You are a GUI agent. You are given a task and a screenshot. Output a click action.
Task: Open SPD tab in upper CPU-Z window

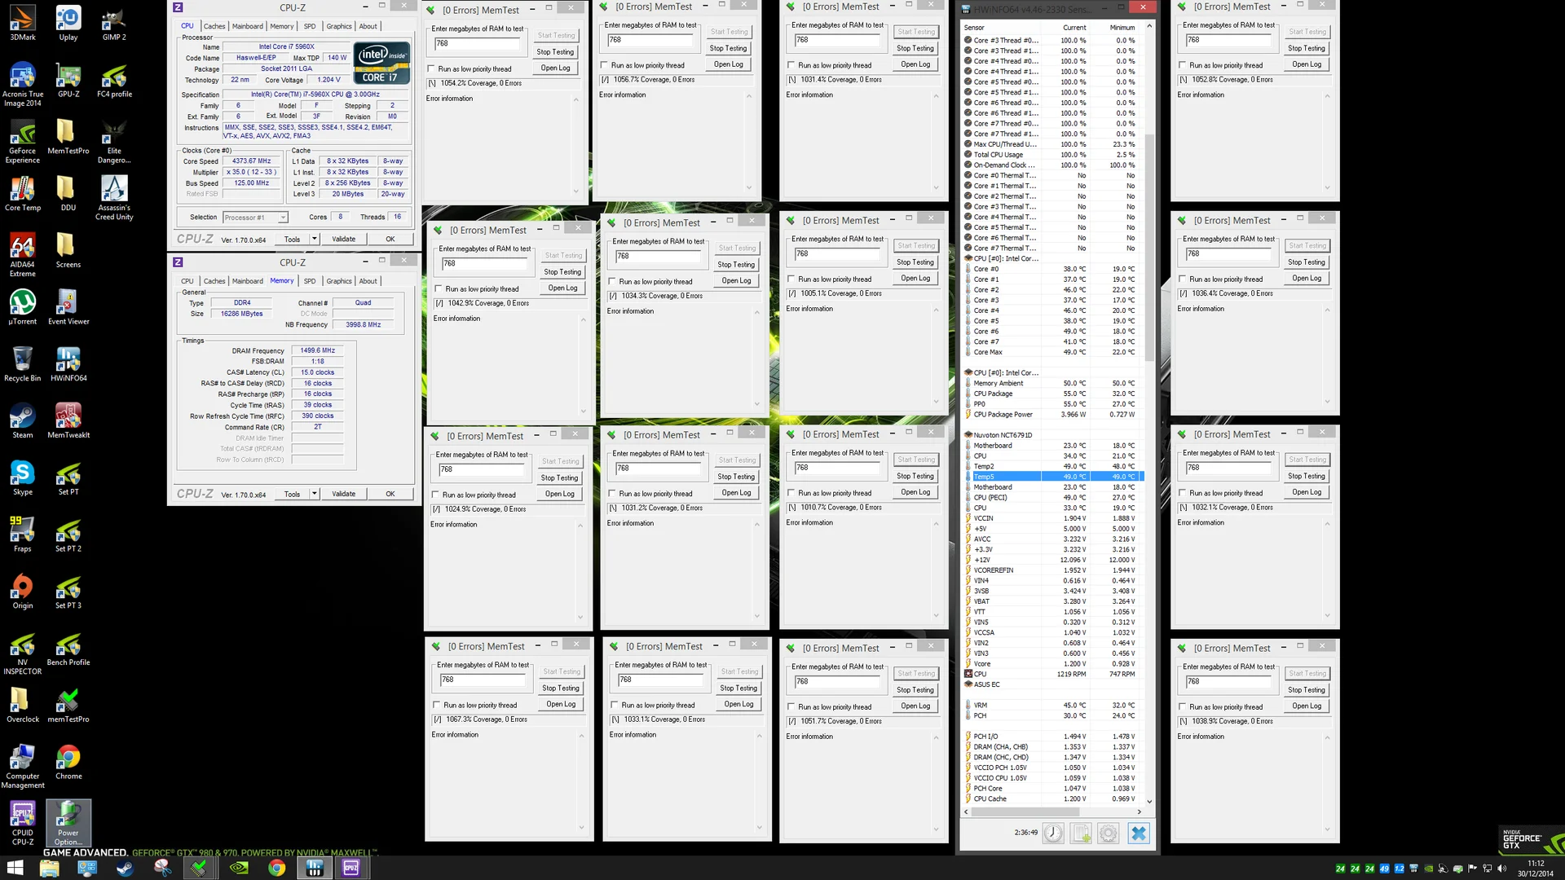pyautogui.click(x=309, y=26)
